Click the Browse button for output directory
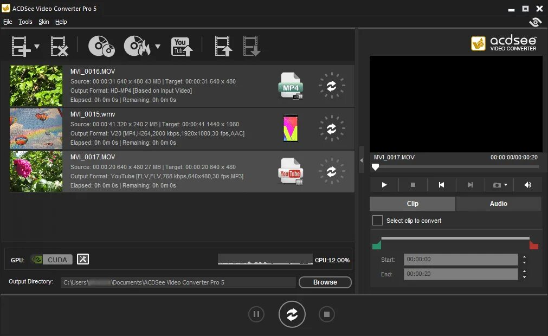548x336 pixels. pos(324,282)
